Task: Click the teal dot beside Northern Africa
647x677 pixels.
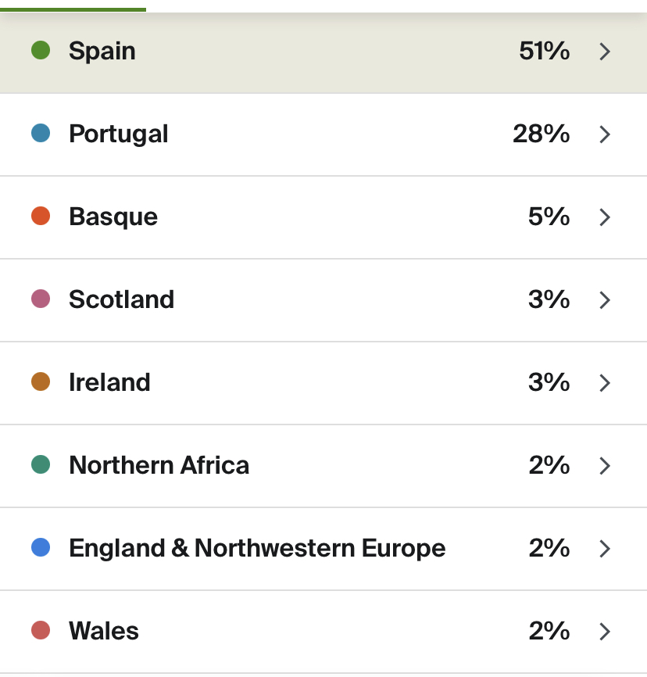Action: [41, 465]
